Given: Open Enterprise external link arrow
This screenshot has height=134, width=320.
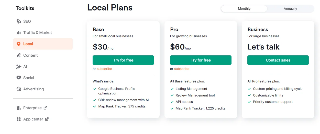Looking at the screenshot, I should click(45, 108).
